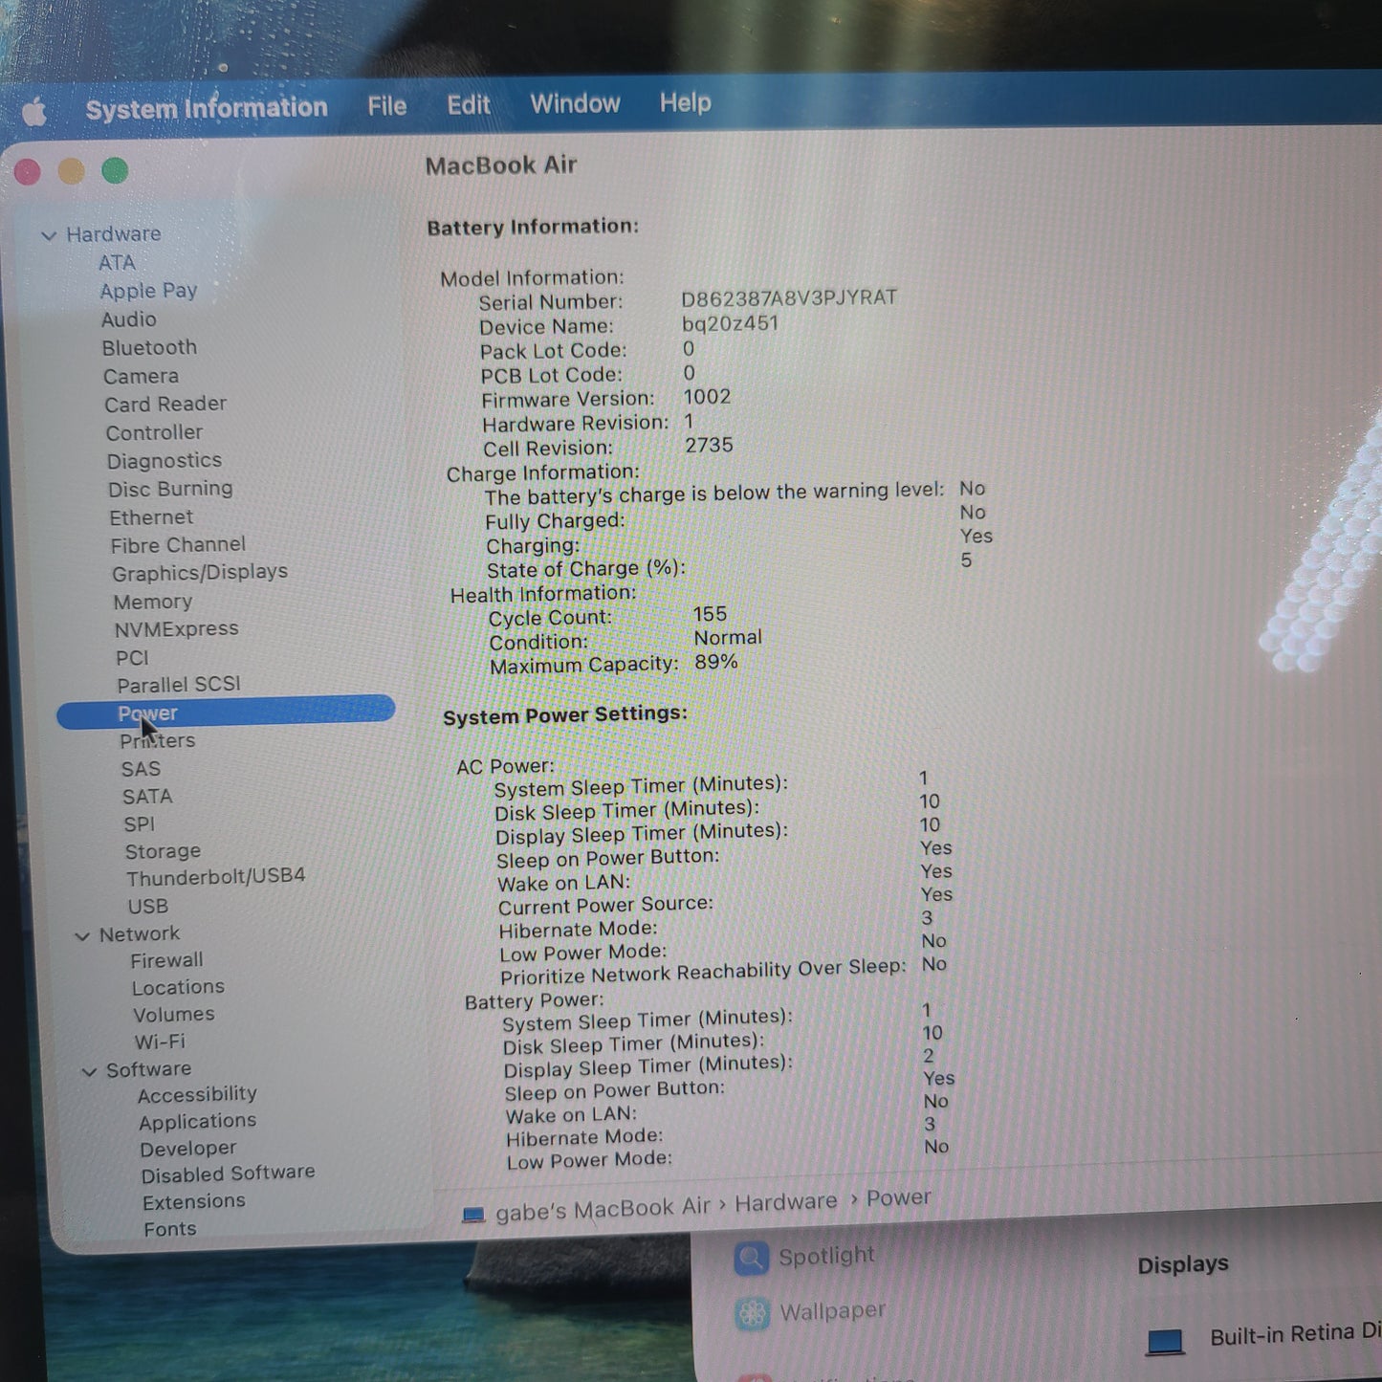The height and width of the screenshot is (1382, 1382).
Task: Select Wi-Fi under Network
Action: [160, 1042]
